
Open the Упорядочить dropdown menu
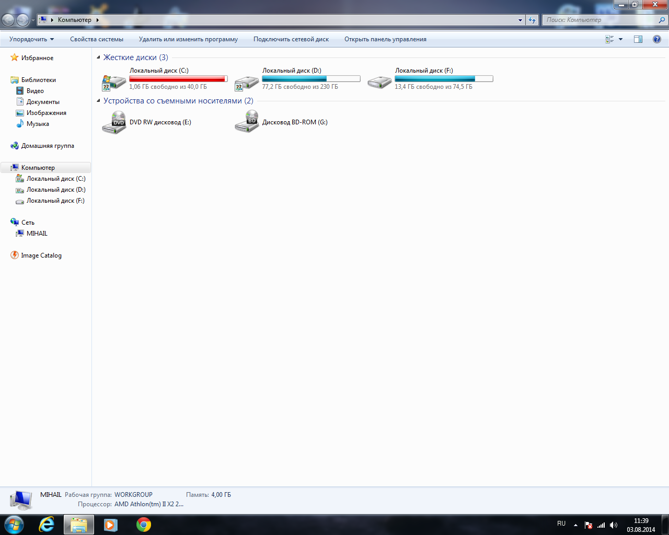[31, 39]
